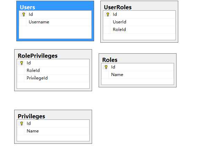Screen dimensions: 199x151
Task: Click the empty row below Username in Users
Action: [55, 32]
